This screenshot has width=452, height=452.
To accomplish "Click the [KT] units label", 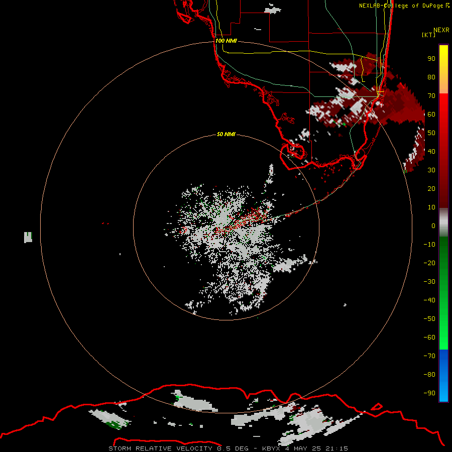I will [429, 35].
